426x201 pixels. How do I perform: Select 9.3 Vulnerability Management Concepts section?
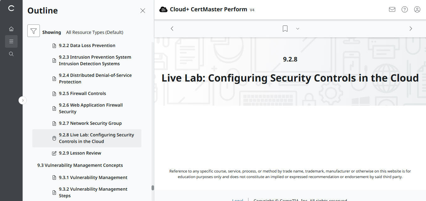(x=80, y=165)
